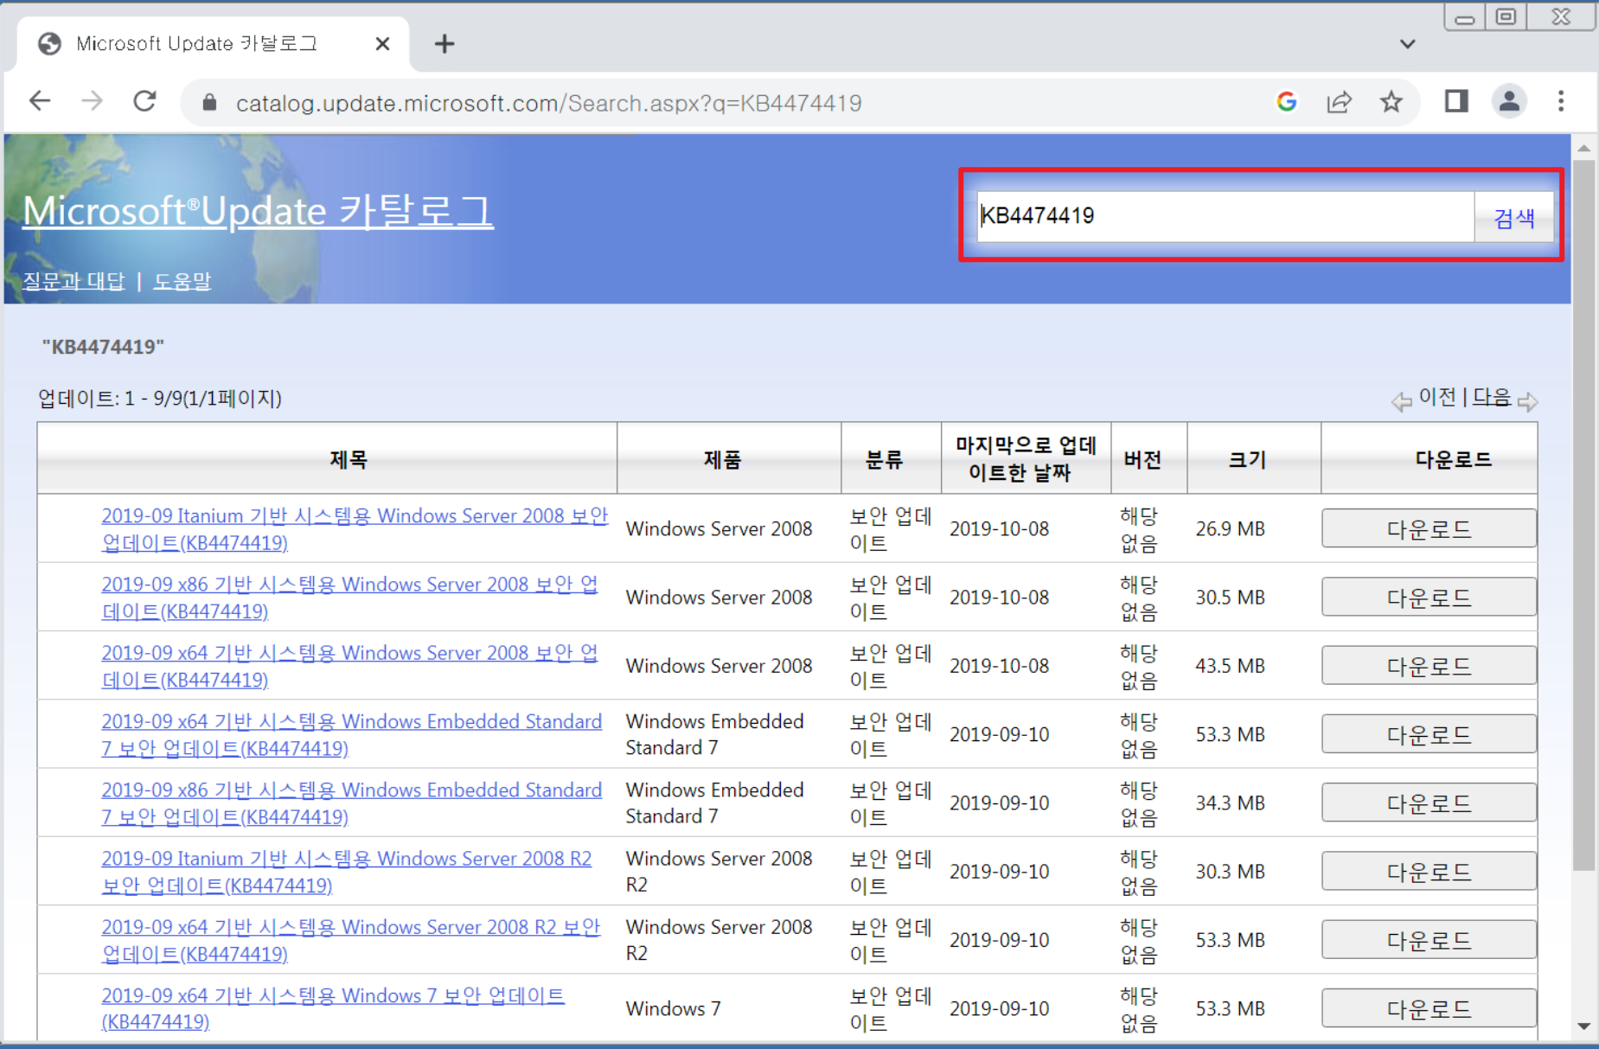Click the address bar URL
The width and height of the screenshot is (1599, 1049).
[548, 103]
